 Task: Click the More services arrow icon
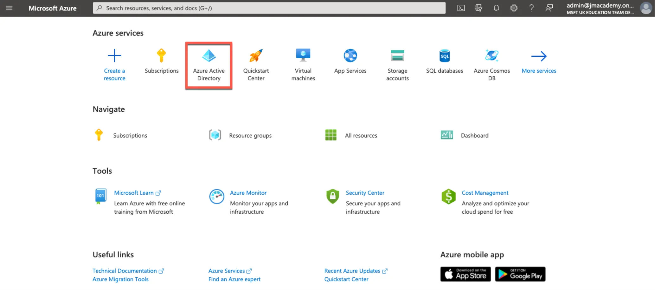[x=539, y=56]
